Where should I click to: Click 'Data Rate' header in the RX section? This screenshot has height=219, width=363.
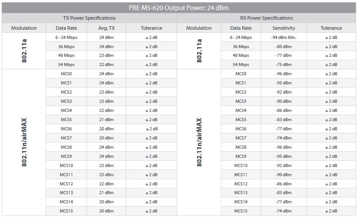241,28
